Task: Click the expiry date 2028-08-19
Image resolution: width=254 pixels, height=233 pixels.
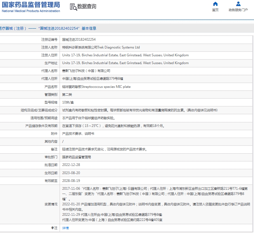Action: [x=71, y=181]
